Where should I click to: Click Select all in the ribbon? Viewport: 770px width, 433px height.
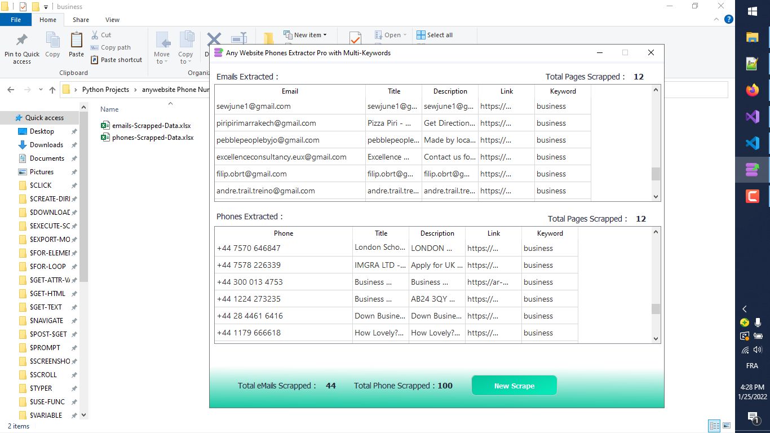[435, 35]
